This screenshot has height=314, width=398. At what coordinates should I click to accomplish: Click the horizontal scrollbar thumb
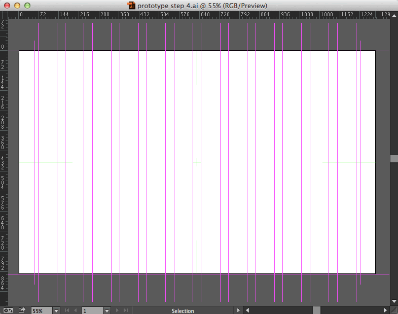tap(316, 310)
